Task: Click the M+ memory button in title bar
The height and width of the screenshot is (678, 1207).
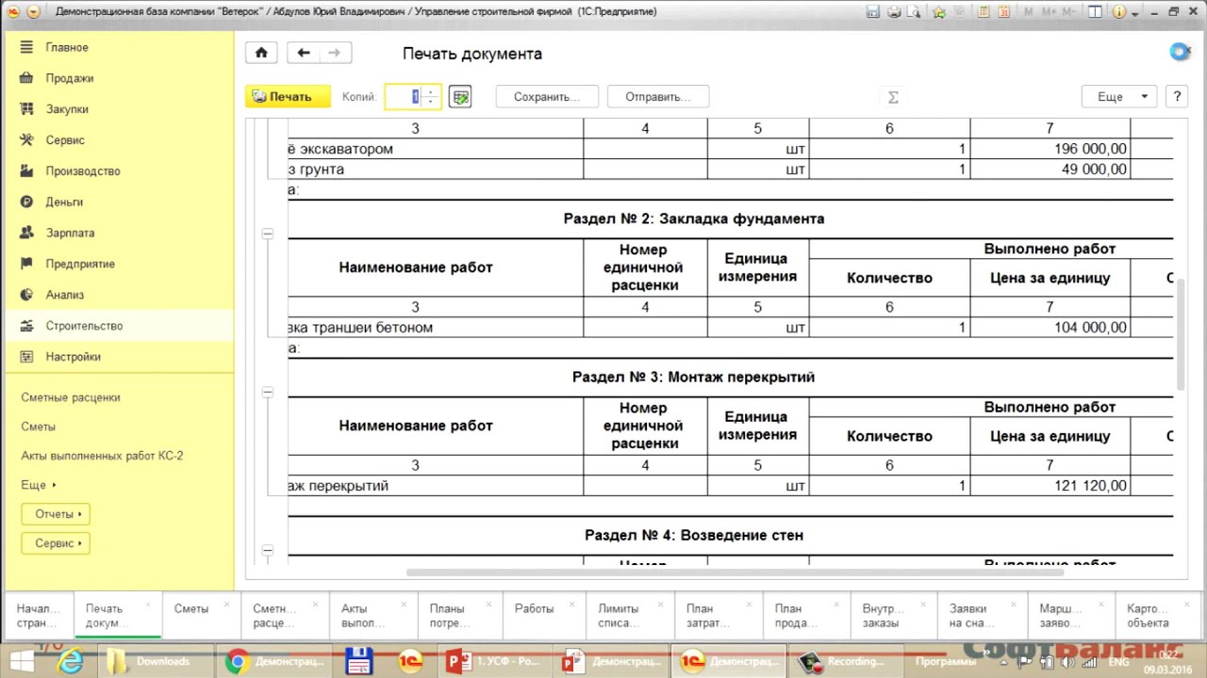Action: tap(1048, 12)
